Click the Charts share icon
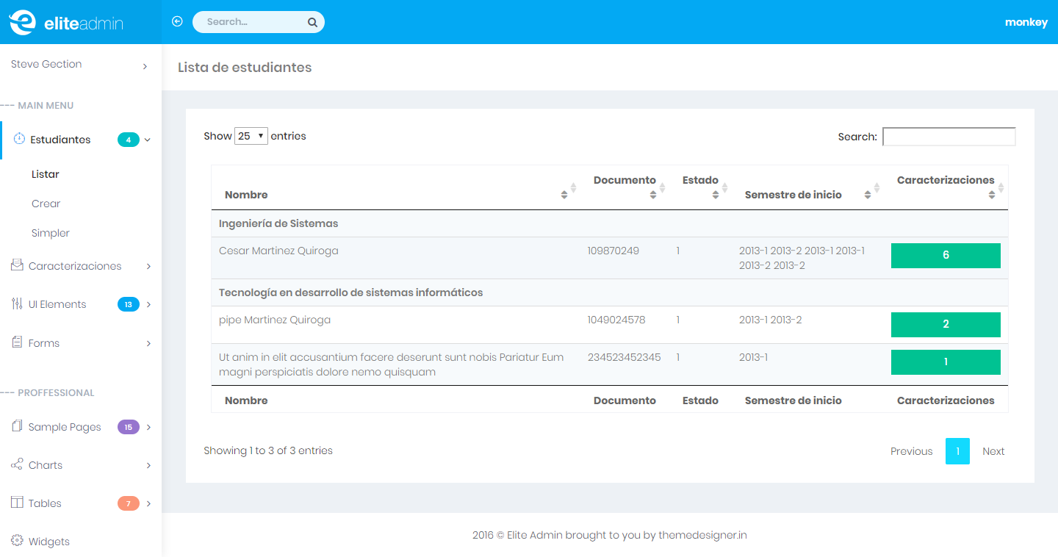Viewport: 1058px width, 557px height. tap(17, 464)
